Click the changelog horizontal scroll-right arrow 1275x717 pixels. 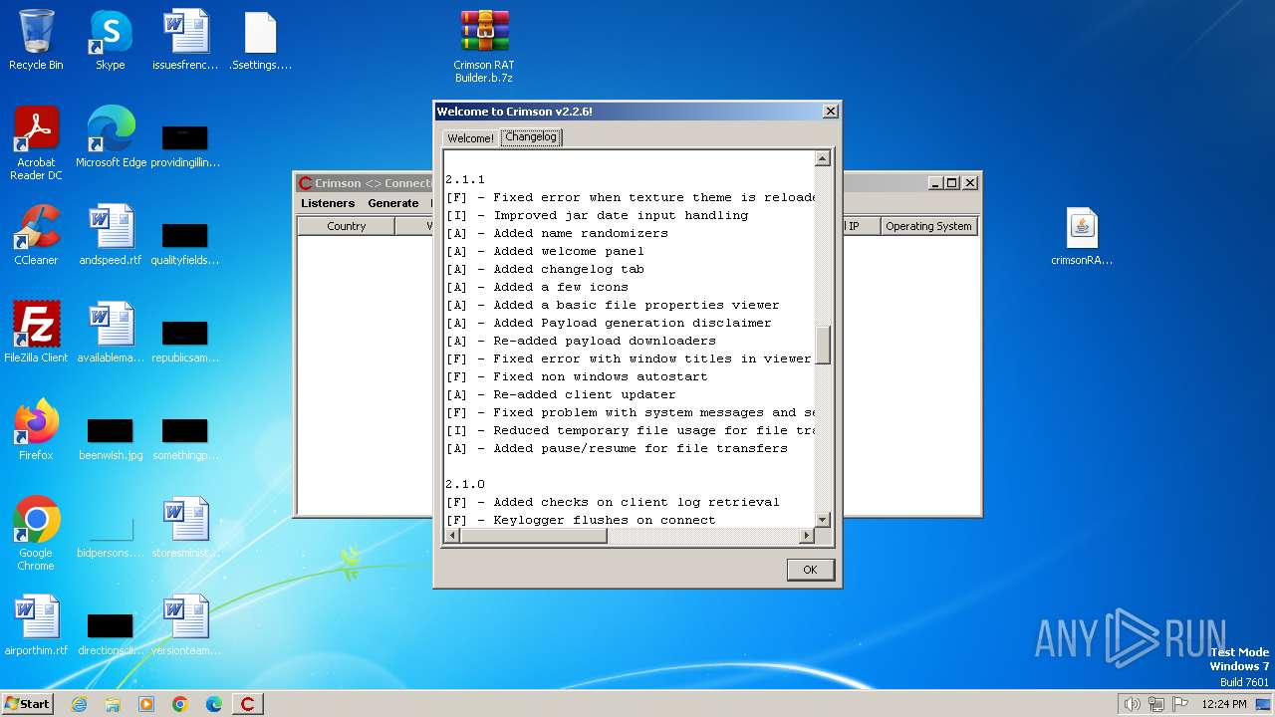pos(807,536)
